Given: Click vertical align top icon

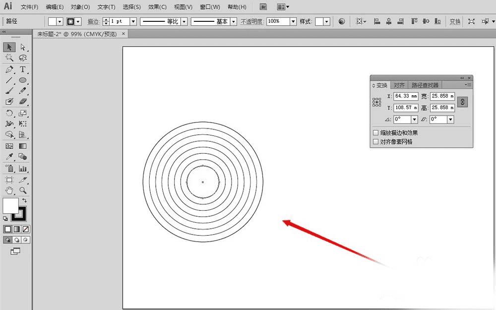Looking at the screenshot, I should point(414,21).
